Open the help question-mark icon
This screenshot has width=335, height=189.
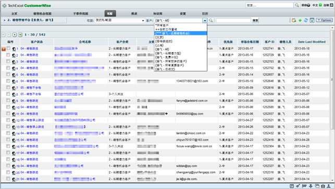(308, 5)
